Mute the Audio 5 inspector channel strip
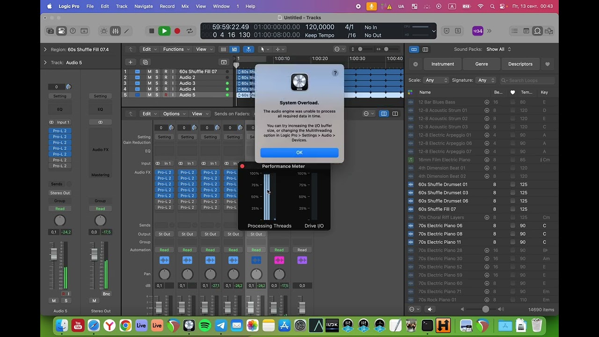599x337 pixels. coord(54,301)
